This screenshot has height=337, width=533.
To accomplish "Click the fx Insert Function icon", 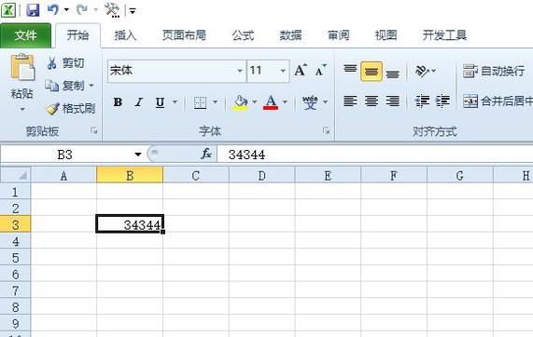I will click(x=206, y=155).
